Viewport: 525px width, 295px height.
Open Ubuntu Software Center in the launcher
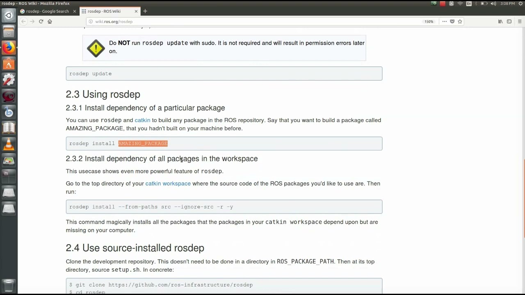(x=9, y=64)
